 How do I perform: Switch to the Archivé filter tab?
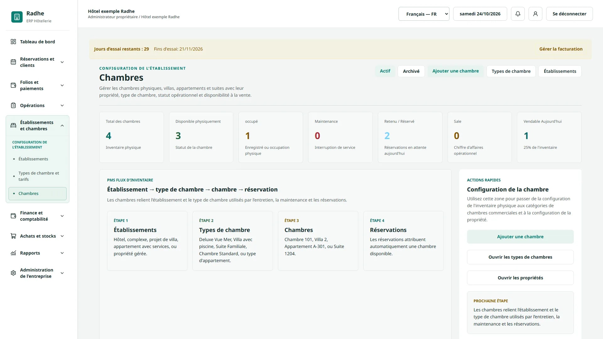(x=411, y=71)
